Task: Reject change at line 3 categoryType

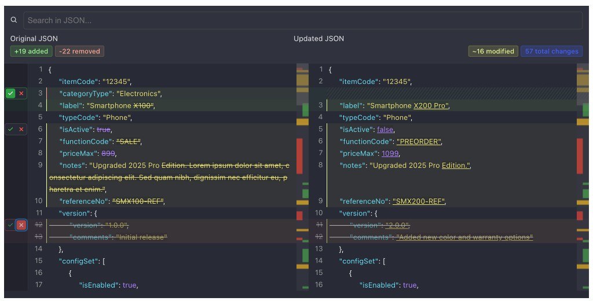Action: coord(21,93)
